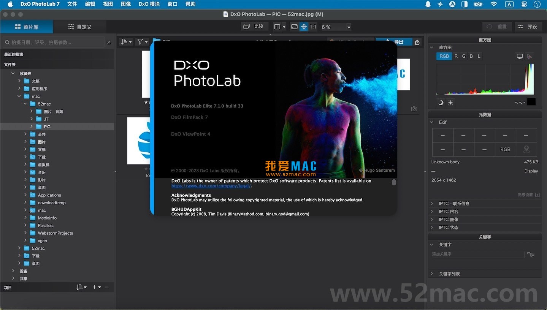547x310 pixels.
Task: Select the L histogram channel
Action: pos(479,56)
